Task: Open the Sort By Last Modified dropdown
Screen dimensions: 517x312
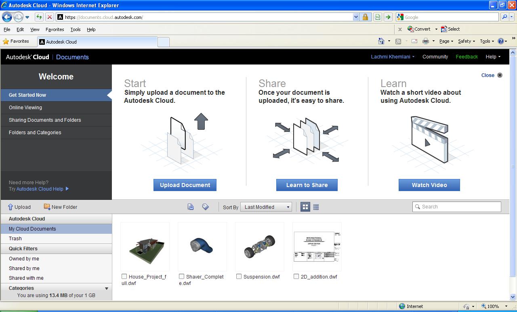Action: click(266, 207)
